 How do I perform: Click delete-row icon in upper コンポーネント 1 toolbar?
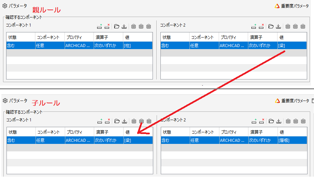coord(107,26)
